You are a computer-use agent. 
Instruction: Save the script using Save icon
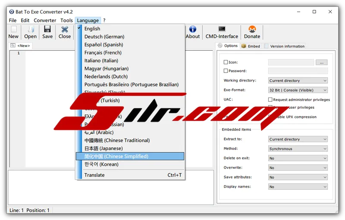click(47, 29)
